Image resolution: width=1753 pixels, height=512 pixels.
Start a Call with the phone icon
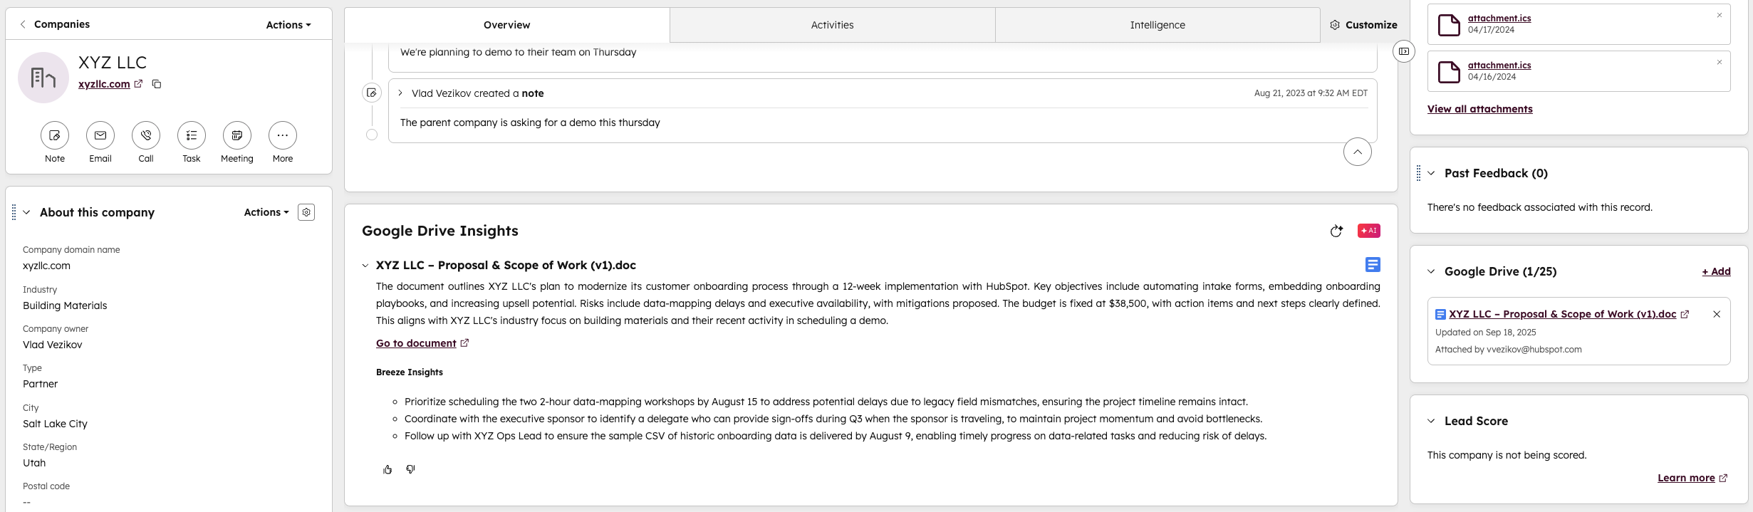pos(146,135)
